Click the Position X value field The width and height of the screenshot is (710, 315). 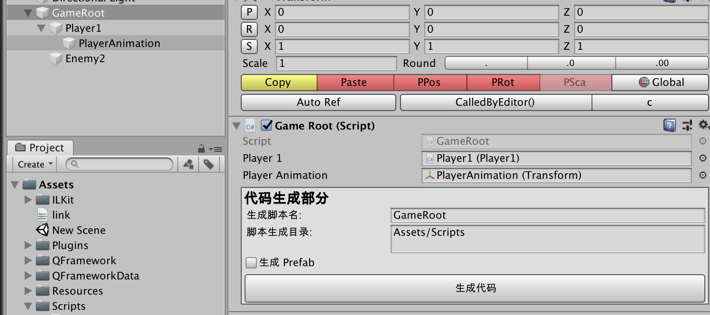(x=342, y=12)
